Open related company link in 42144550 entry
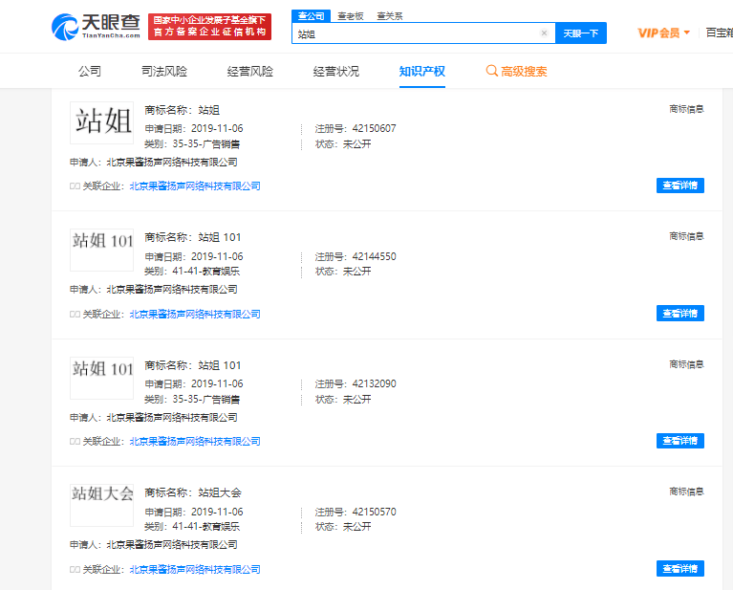The height and width of the screenshot is (590, 733). 195,314
